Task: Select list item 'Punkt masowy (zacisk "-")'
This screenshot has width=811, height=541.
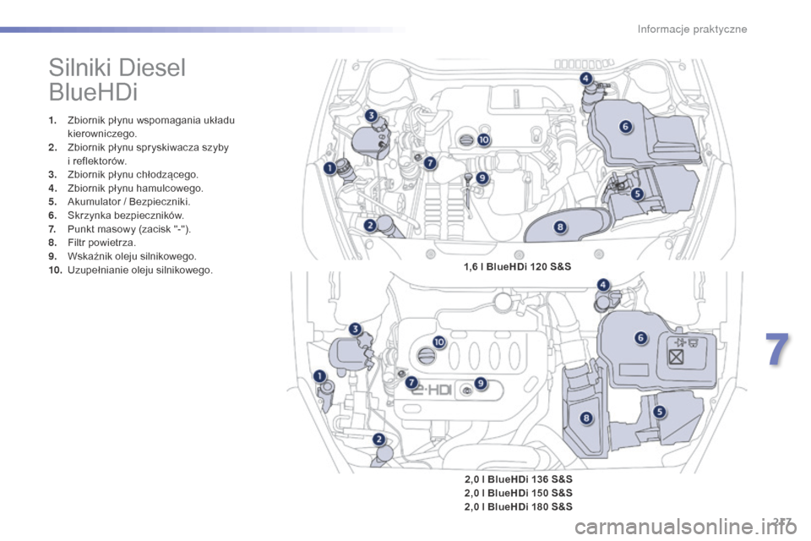Action: click(x=120, y=229)
